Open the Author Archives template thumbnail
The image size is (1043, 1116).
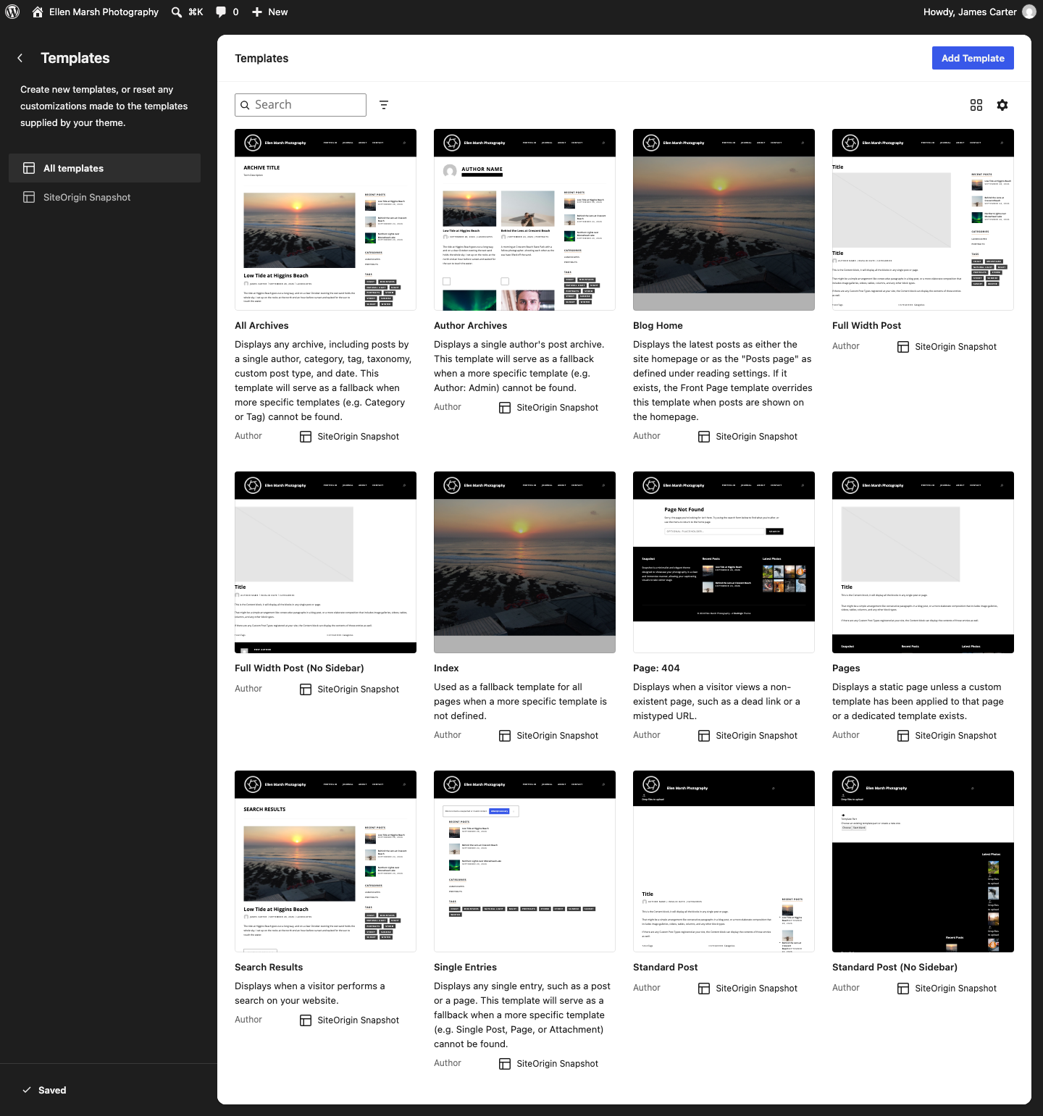[524, 219]
